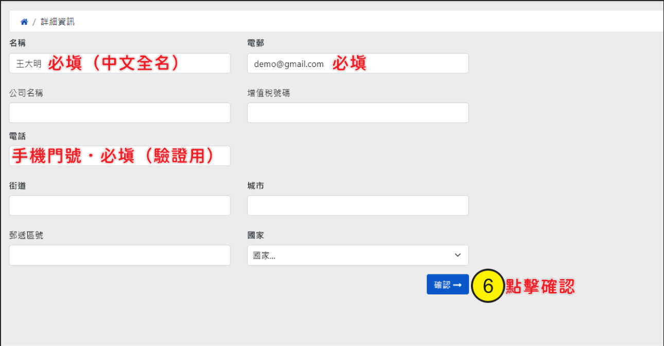This screenshot has height=346, width=664.
Task: Click the 電話 field label
Action: (x=18, y=136)
